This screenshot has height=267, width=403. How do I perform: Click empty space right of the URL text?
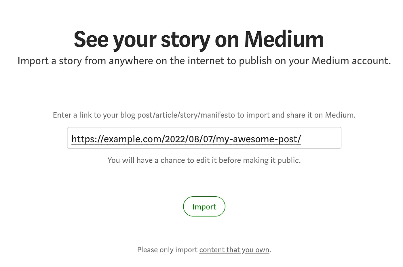click(x=321, y=138)
